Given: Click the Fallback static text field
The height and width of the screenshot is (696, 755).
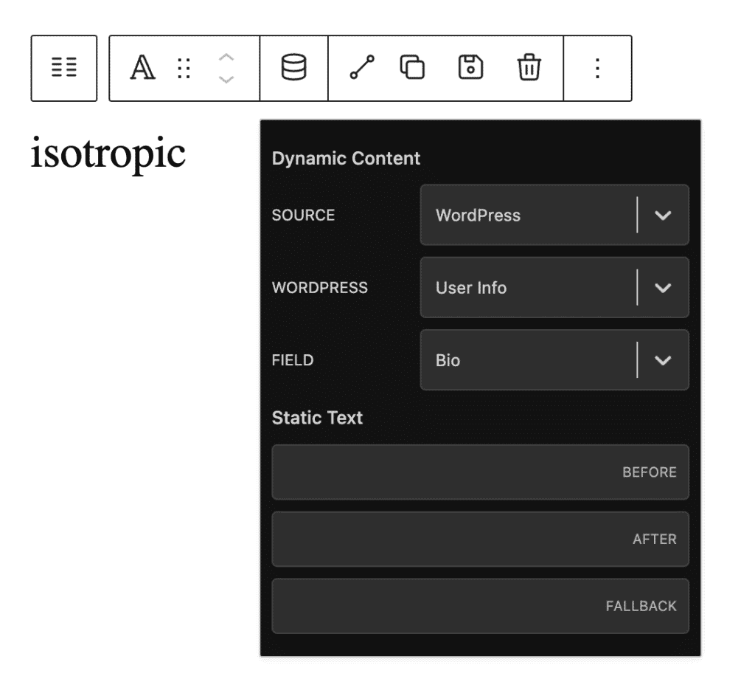Looking at the screenshot, I should 481,606.
